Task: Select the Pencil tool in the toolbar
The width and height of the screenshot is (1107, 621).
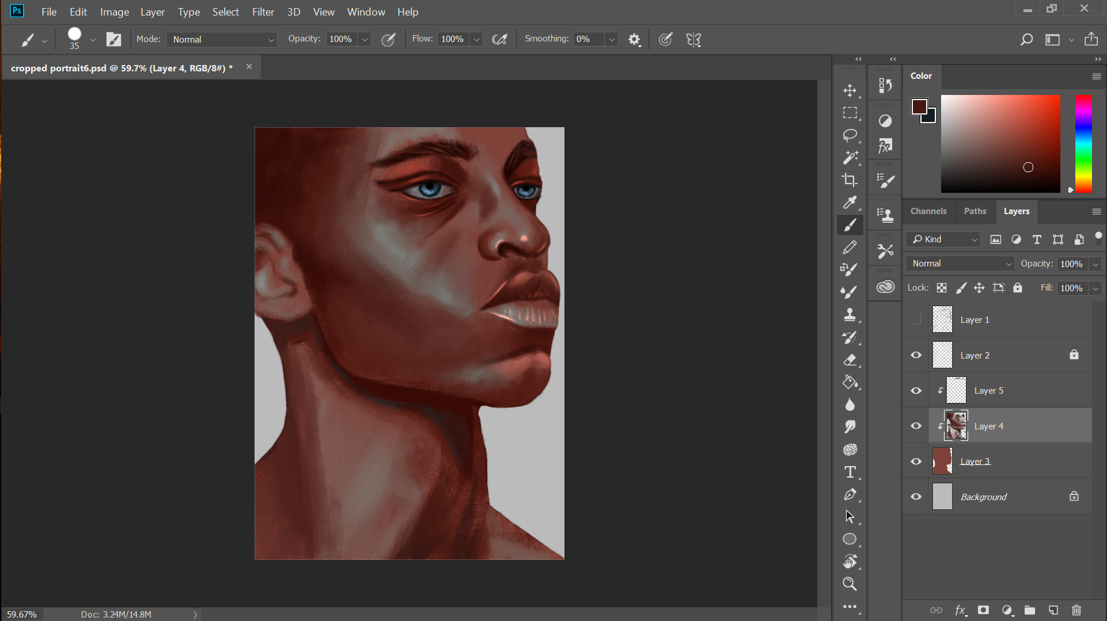Action: pos(850,247)
